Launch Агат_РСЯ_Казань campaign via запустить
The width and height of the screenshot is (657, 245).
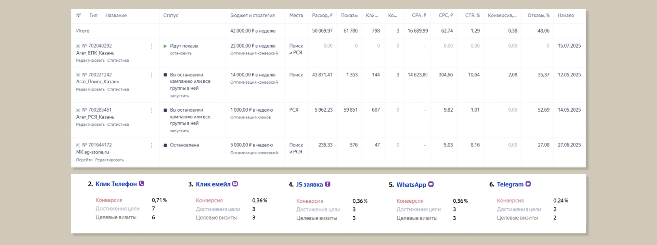179,131
